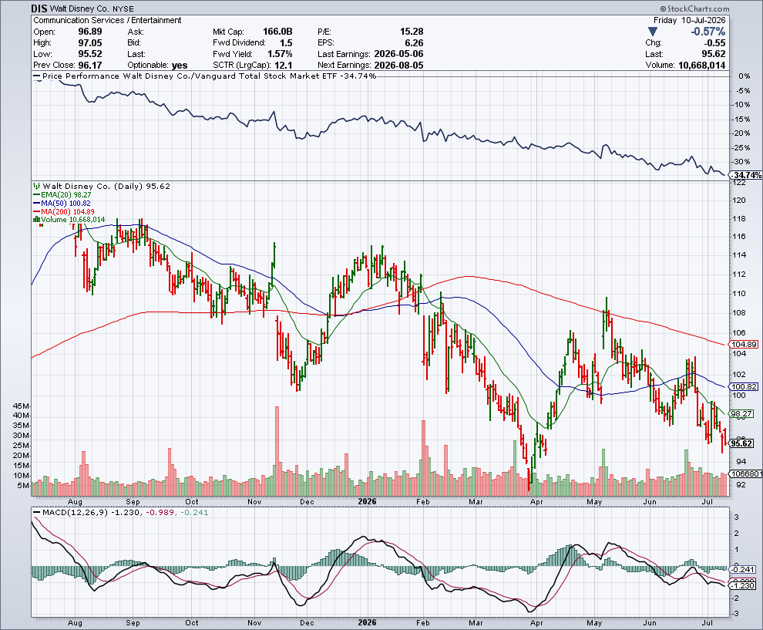Click the -34.74% end label on performance axis
The image size is (763, 630).
(747, 175)
